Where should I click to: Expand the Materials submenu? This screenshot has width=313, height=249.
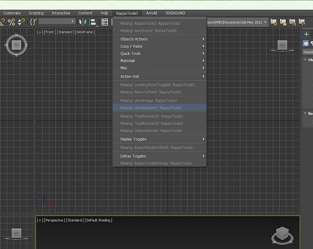coord(160,61)
